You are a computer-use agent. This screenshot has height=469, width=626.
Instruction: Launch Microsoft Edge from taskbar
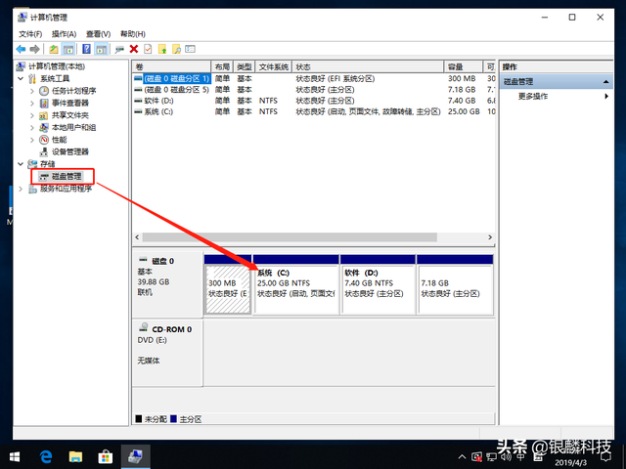[x=46, y=457]
